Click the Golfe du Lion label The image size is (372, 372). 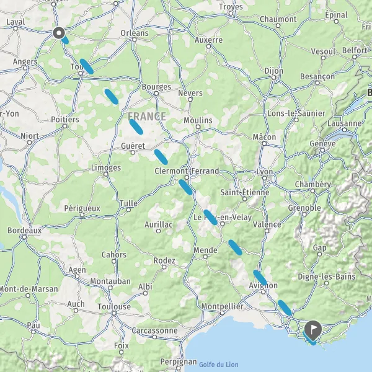tap(218, 365)
